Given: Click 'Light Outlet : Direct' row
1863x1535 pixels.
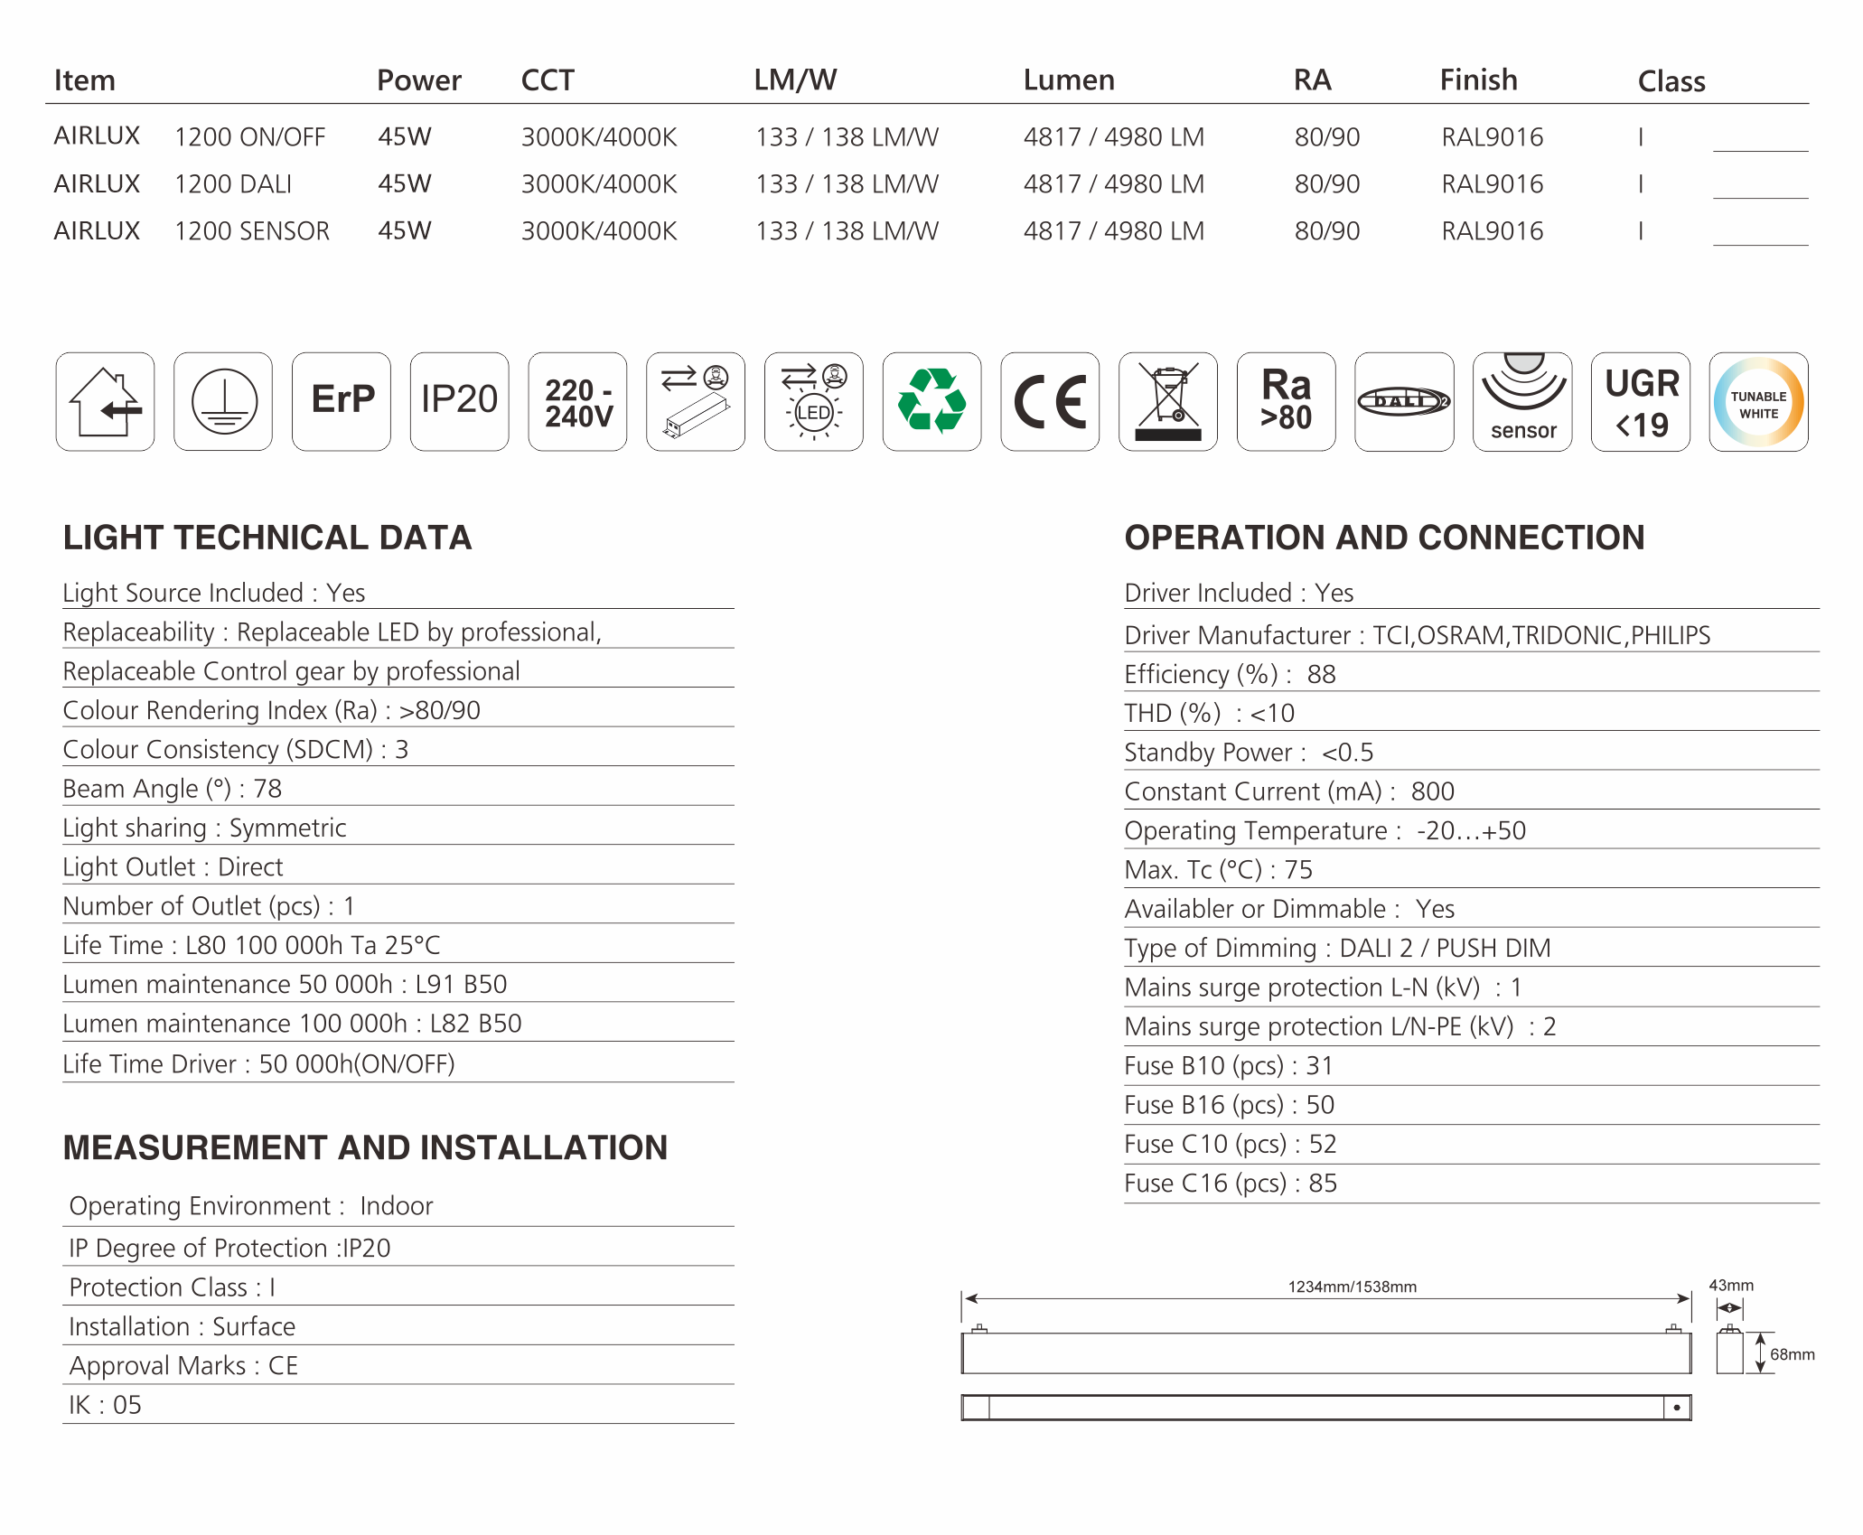Looking at the screenshot, I should pos(398,866).
